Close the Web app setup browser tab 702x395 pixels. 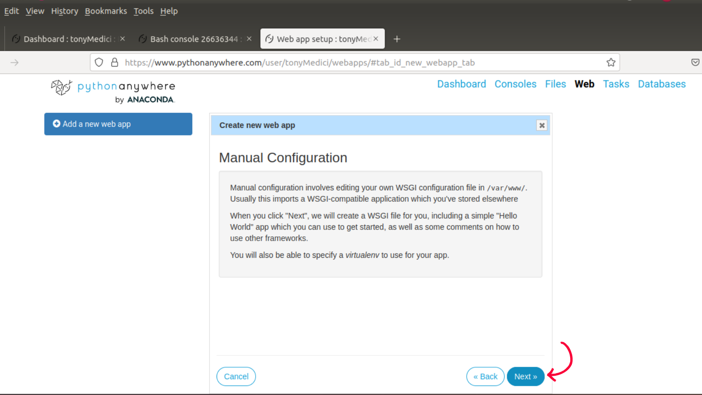coord(376,38)
